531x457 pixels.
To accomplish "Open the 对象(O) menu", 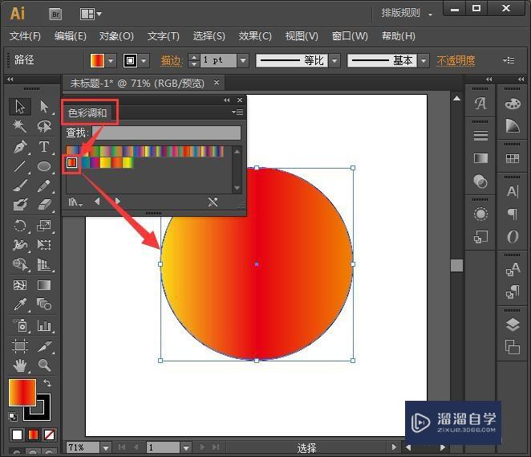I will point(116,36).
